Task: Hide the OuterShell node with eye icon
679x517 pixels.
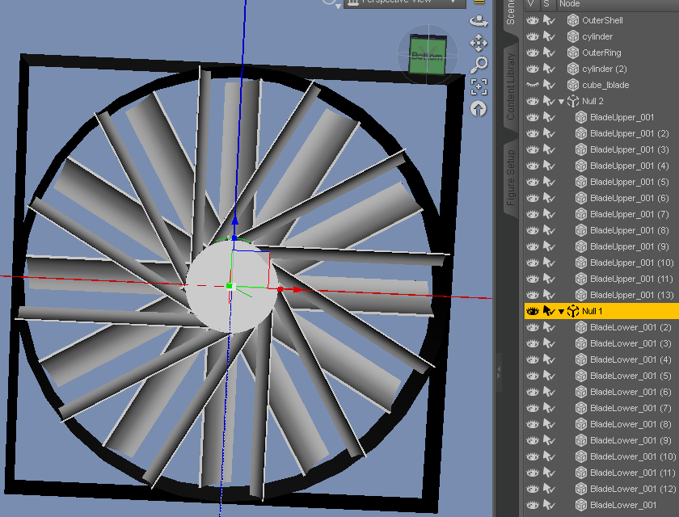Action: tap(532, 20)
